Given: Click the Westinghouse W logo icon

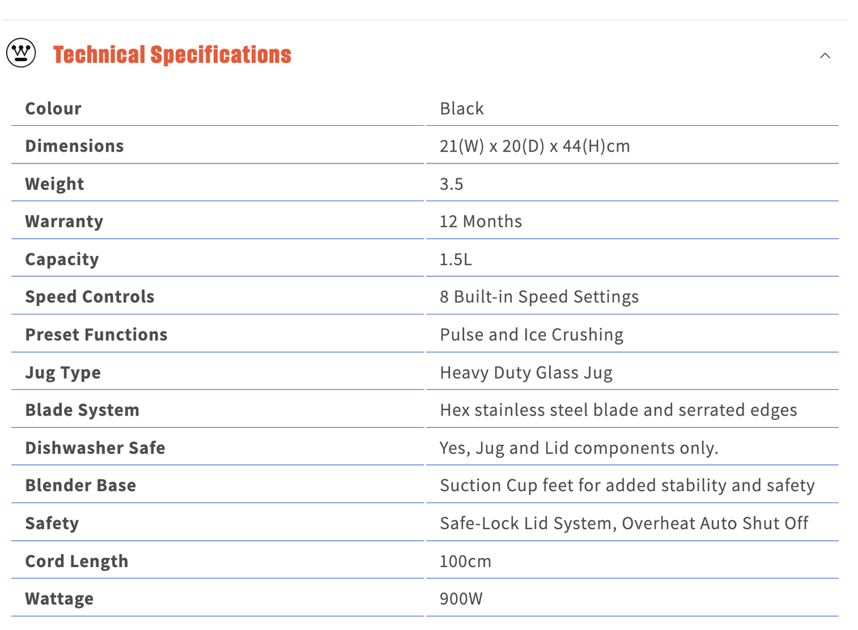Looking at the screenshot, I should (x=21, y=53).
